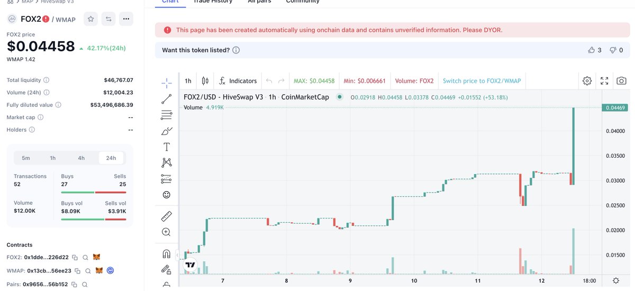
Task: Copy the Pairs contract address
Action: [x=75, y=284]
